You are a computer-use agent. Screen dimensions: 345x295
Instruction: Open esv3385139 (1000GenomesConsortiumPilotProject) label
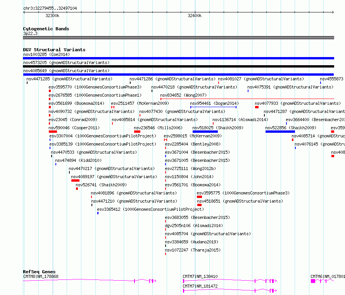click(x=103, y=144)
